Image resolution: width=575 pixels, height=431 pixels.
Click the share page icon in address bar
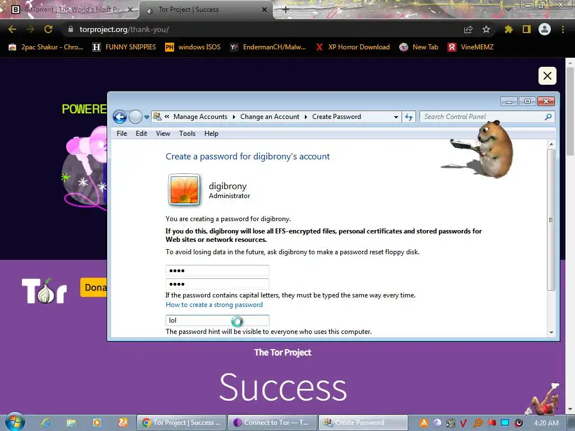468,29
